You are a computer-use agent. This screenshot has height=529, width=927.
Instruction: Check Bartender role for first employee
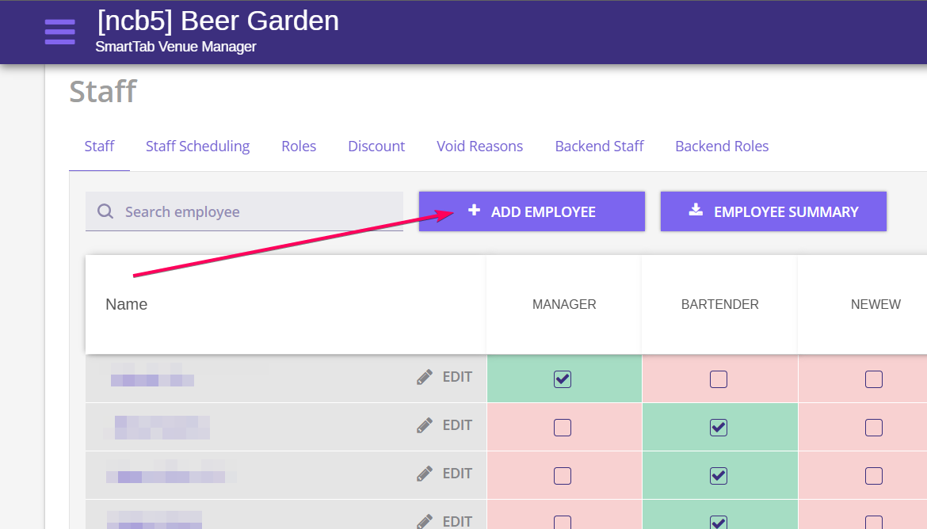click(719, 379)
